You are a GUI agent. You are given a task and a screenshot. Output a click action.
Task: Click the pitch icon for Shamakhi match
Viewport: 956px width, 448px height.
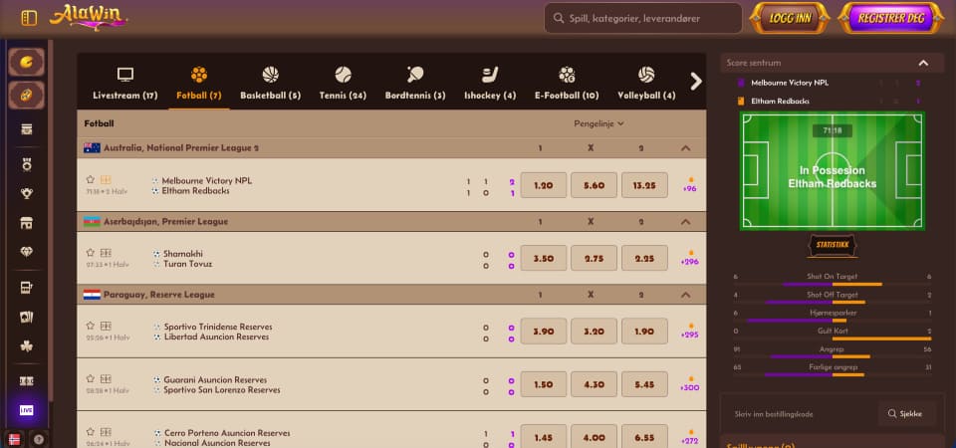tap(106, 253)
